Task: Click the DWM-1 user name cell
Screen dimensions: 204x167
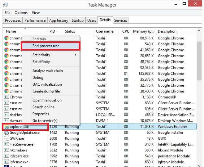Action: 102,121
